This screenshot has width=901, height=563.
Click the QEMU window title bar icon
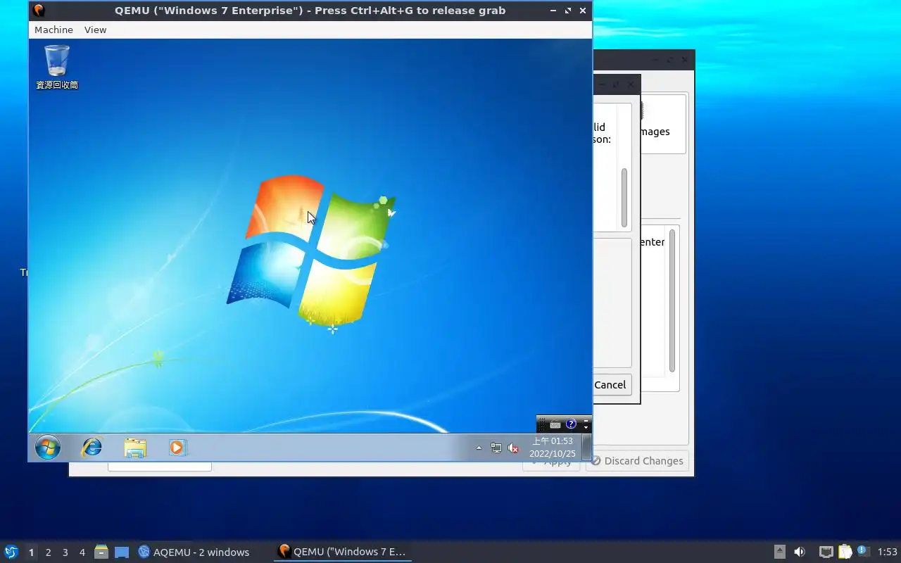[x=39, y=11]
